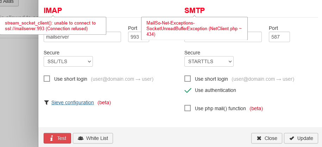Open the Sieve configuration link
This screenshot has height=147, width=322.
[x=72, y=102]
